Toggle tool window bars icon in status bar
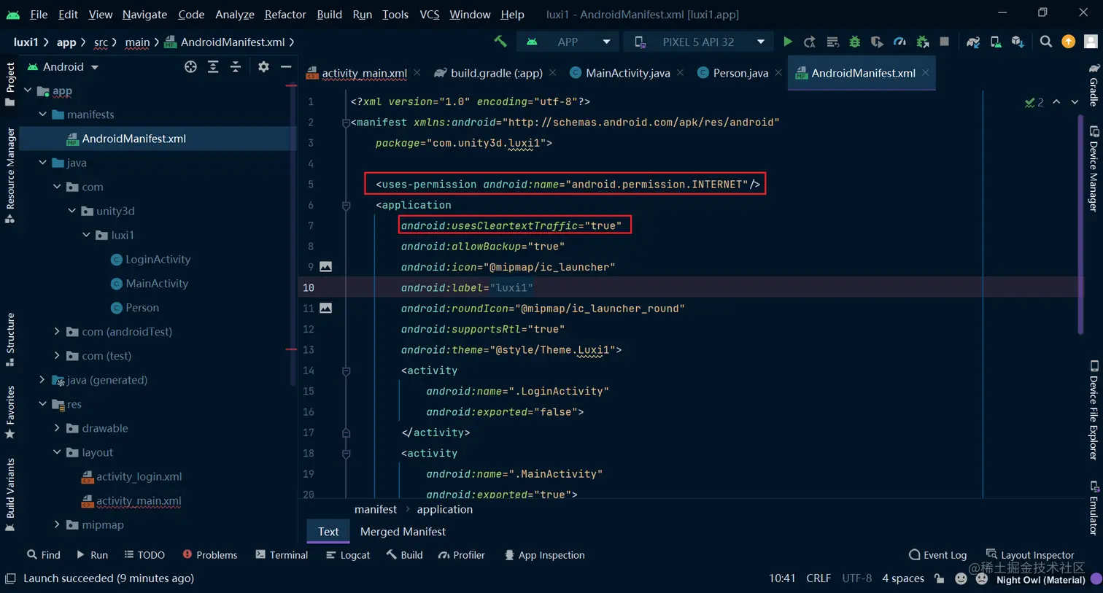 [10, 578]
